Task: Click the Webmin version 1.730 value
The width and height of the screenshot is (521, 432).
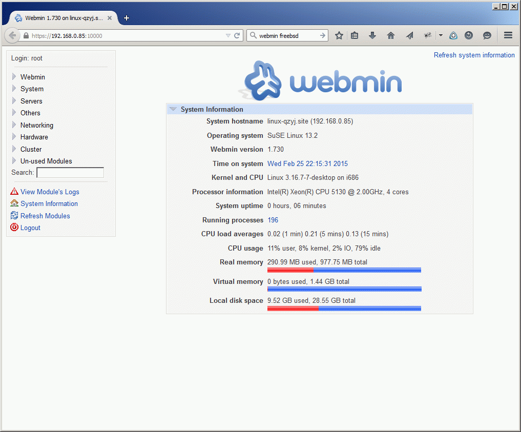Action: click(x=276, y=150)
